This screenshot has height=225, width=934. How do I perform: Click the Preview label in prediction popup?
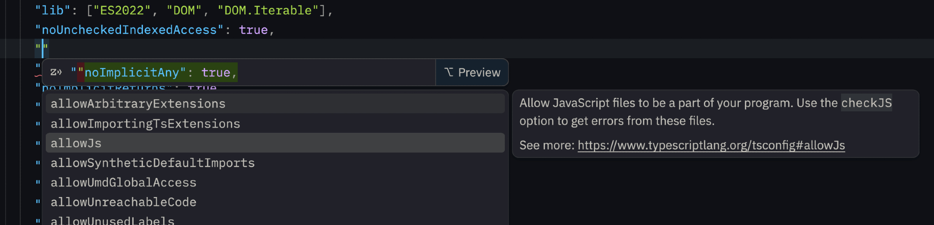click(479, 72)
